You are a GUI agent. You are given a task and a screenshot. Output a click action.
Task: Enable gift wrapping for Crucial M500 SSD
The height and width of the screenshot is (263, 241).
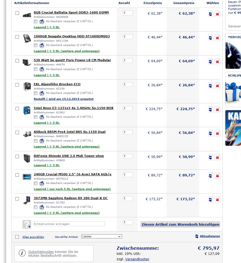point(35,183)
